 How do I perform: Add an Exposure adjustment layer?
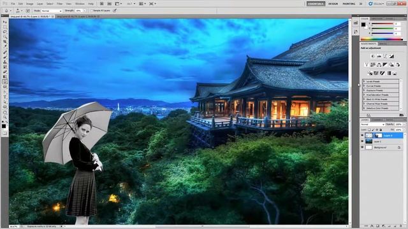pos(391,57)
